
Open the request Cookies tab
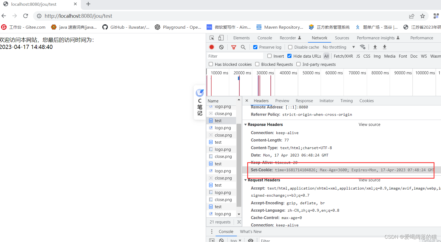[366, 101]
